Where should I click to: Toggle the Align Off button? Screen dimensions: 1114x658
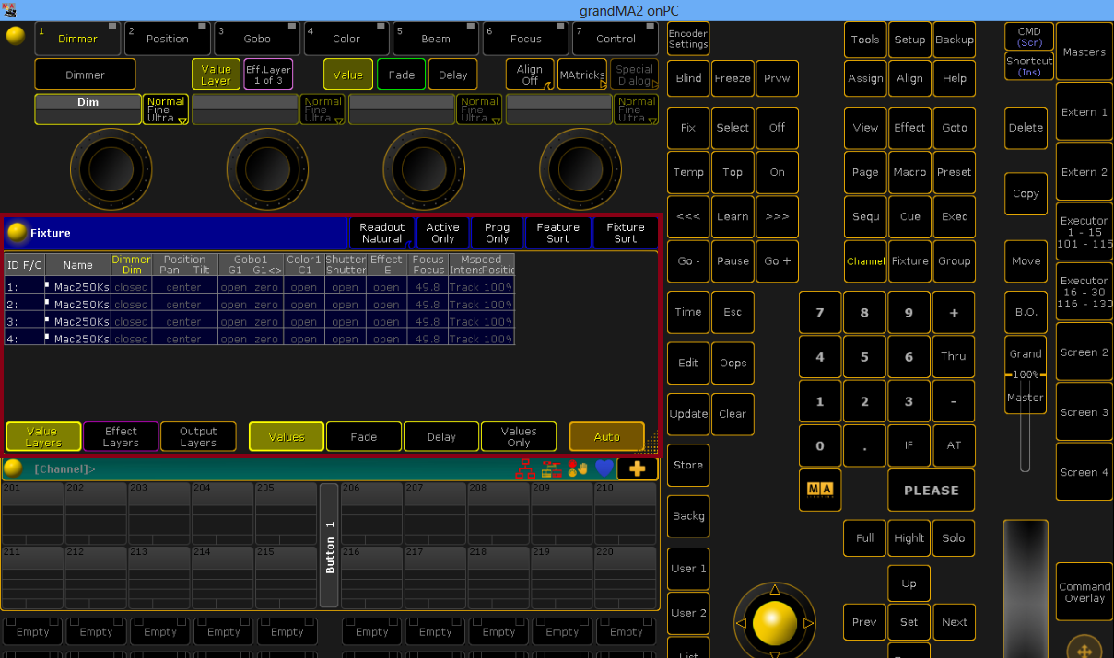point(530,75)
